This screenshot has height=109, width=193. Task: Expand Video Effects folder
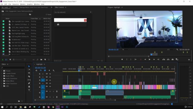pos(2,81)
